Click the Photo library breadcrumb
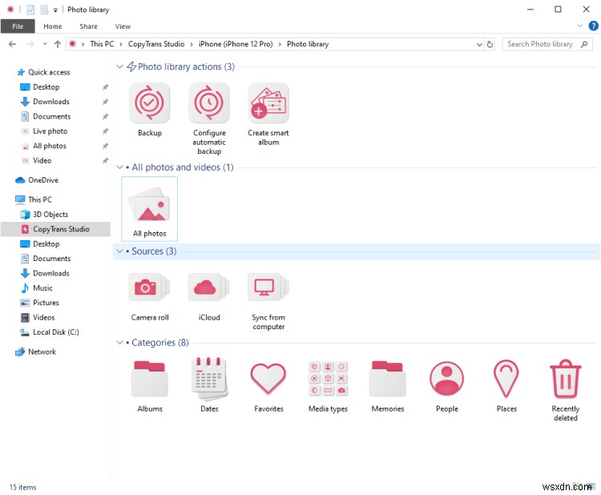601x495 pixels. tap(308, 44)
